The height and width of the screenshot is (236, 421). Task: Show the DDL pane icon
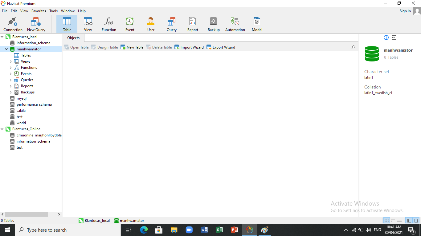coord(394,37)
